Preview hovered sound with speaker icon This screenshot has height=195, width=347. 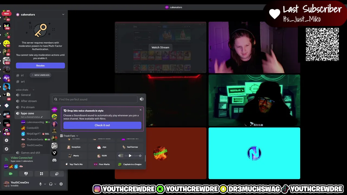point(120,156)
